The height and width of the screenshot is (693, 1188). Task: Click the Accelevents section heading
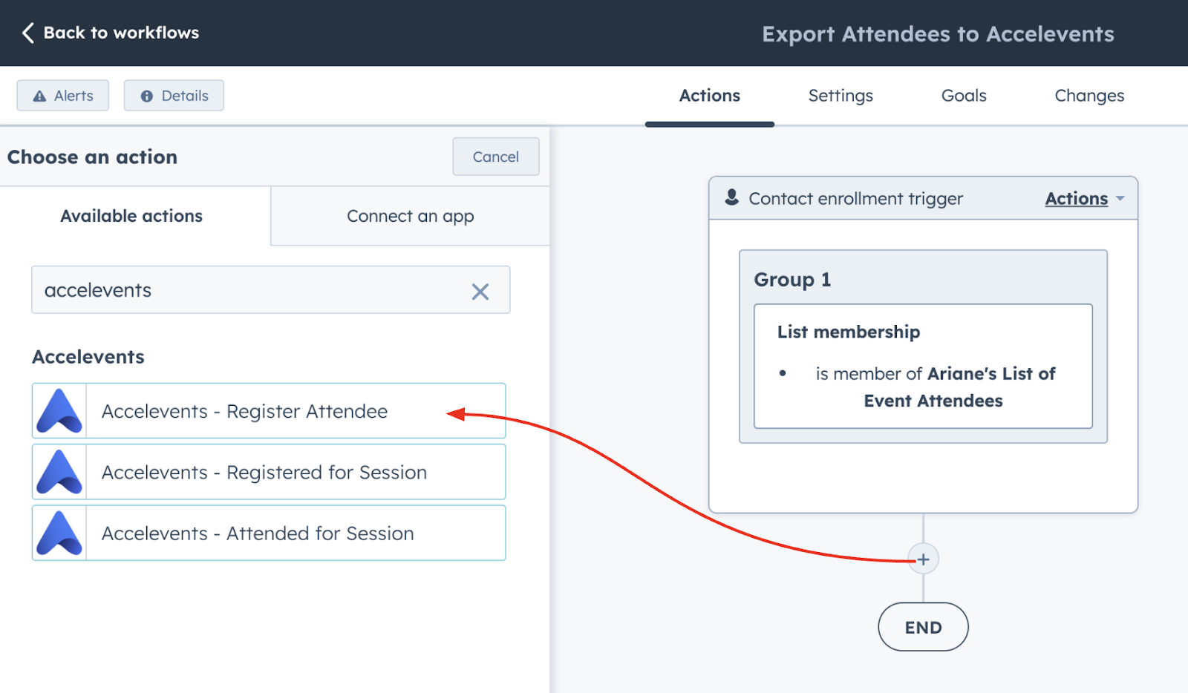tap(88, 357)
